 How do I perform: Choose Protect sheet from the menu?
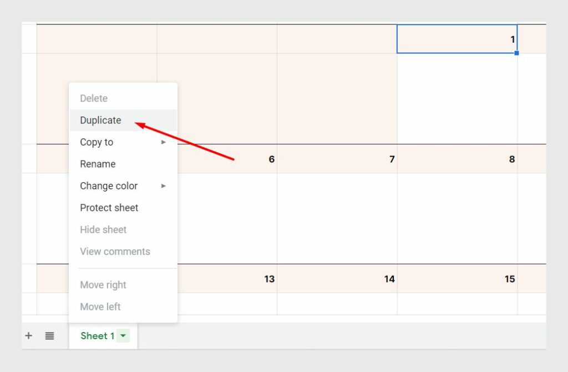coord(109,208)
